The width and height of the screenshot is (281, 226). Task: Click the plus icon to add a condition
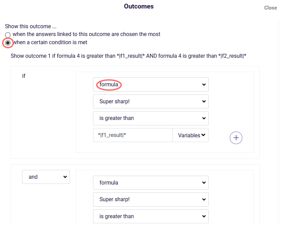pyautogui.click(x=236, y=138)
